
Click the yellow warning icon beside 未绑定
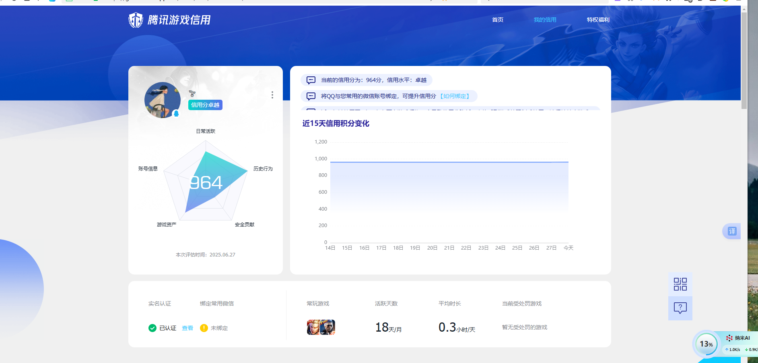point(204,328)
